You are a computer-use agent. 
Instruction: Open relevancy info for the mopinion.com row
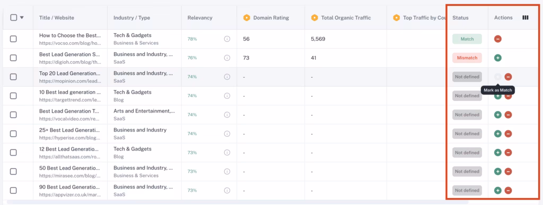227,77
